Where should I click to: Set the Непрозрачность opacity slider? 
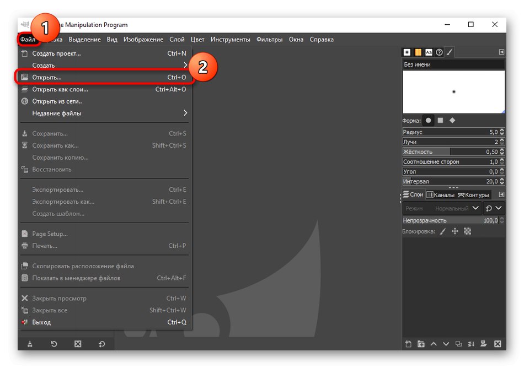pyautogui.click(x=451, y=220)
